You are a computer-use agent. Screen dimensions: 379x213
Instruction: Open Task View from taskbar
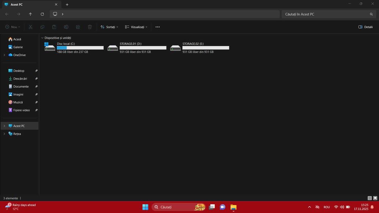212,207
